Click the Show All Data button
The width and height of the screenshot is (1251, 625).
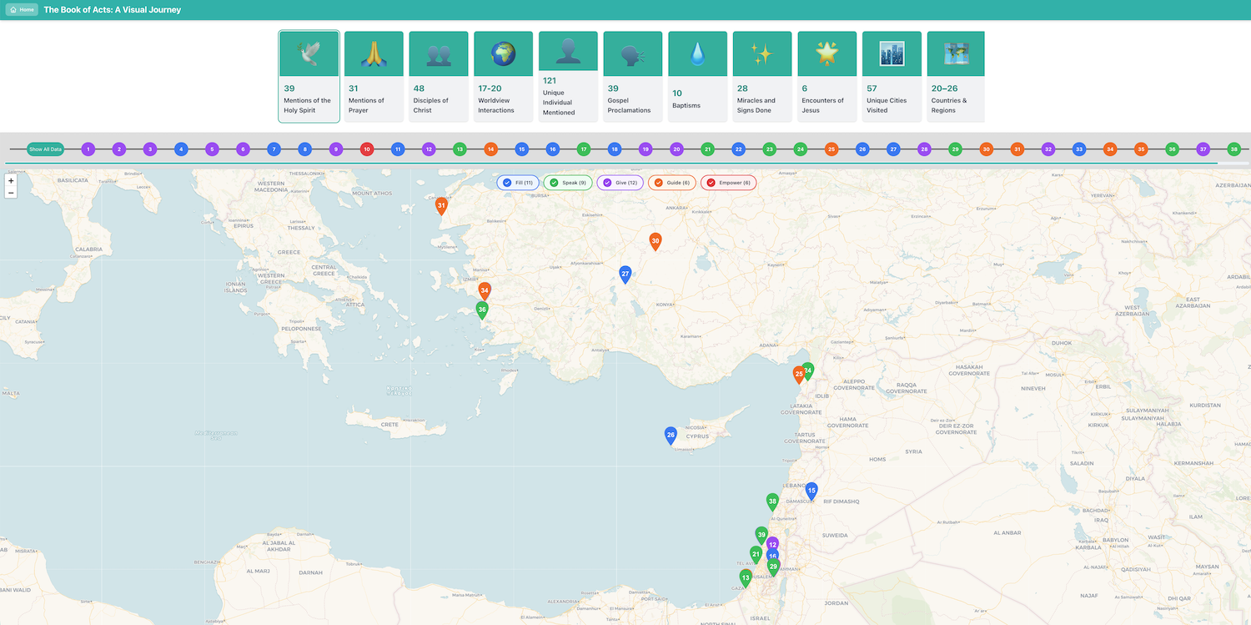(x=45, y=149)
